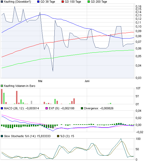Image resolution: width=146 pixels, height=162 pixels.
Task: Click the magenta EXP (9) legend swatch
Action: [x=47, y=108]
